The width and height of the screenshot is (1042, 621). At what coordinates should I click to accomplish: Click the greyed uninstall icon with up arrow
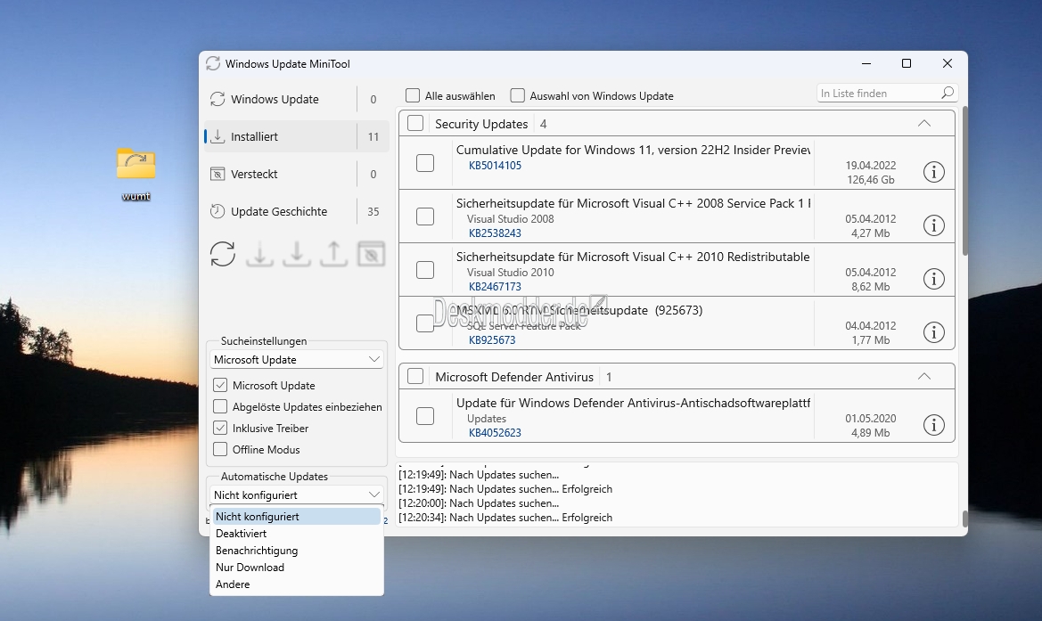(x=334, y=254)
